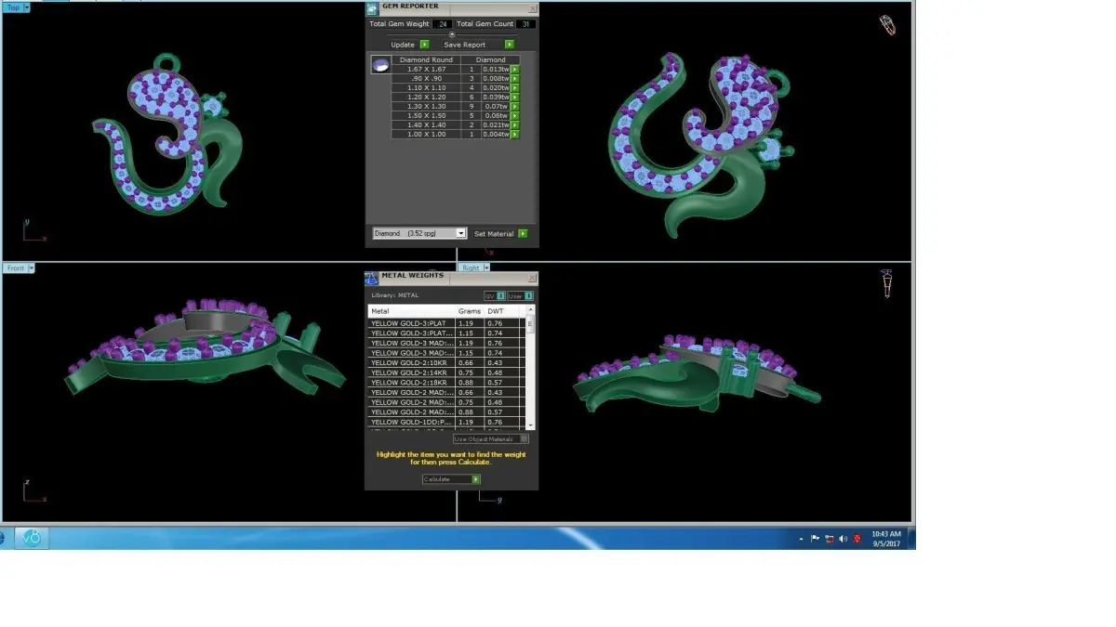Toggle the GV library button
Screen dimensions: 1116x627
[495, 296]
